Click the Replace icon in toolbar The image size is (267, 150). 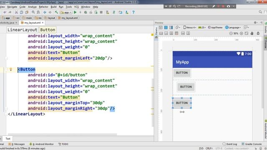(x=38, y=12)
